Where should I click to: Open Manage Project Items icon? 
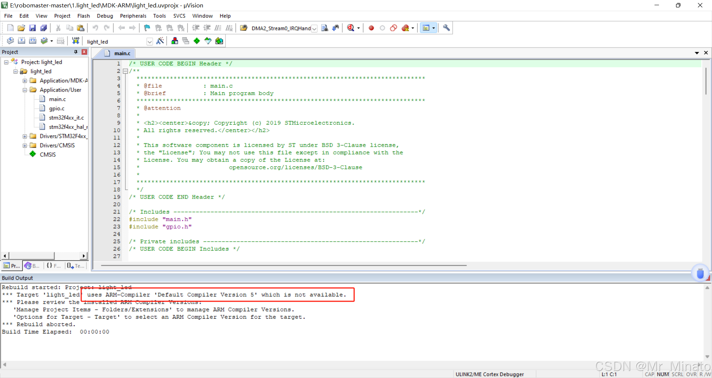[175, 41]
